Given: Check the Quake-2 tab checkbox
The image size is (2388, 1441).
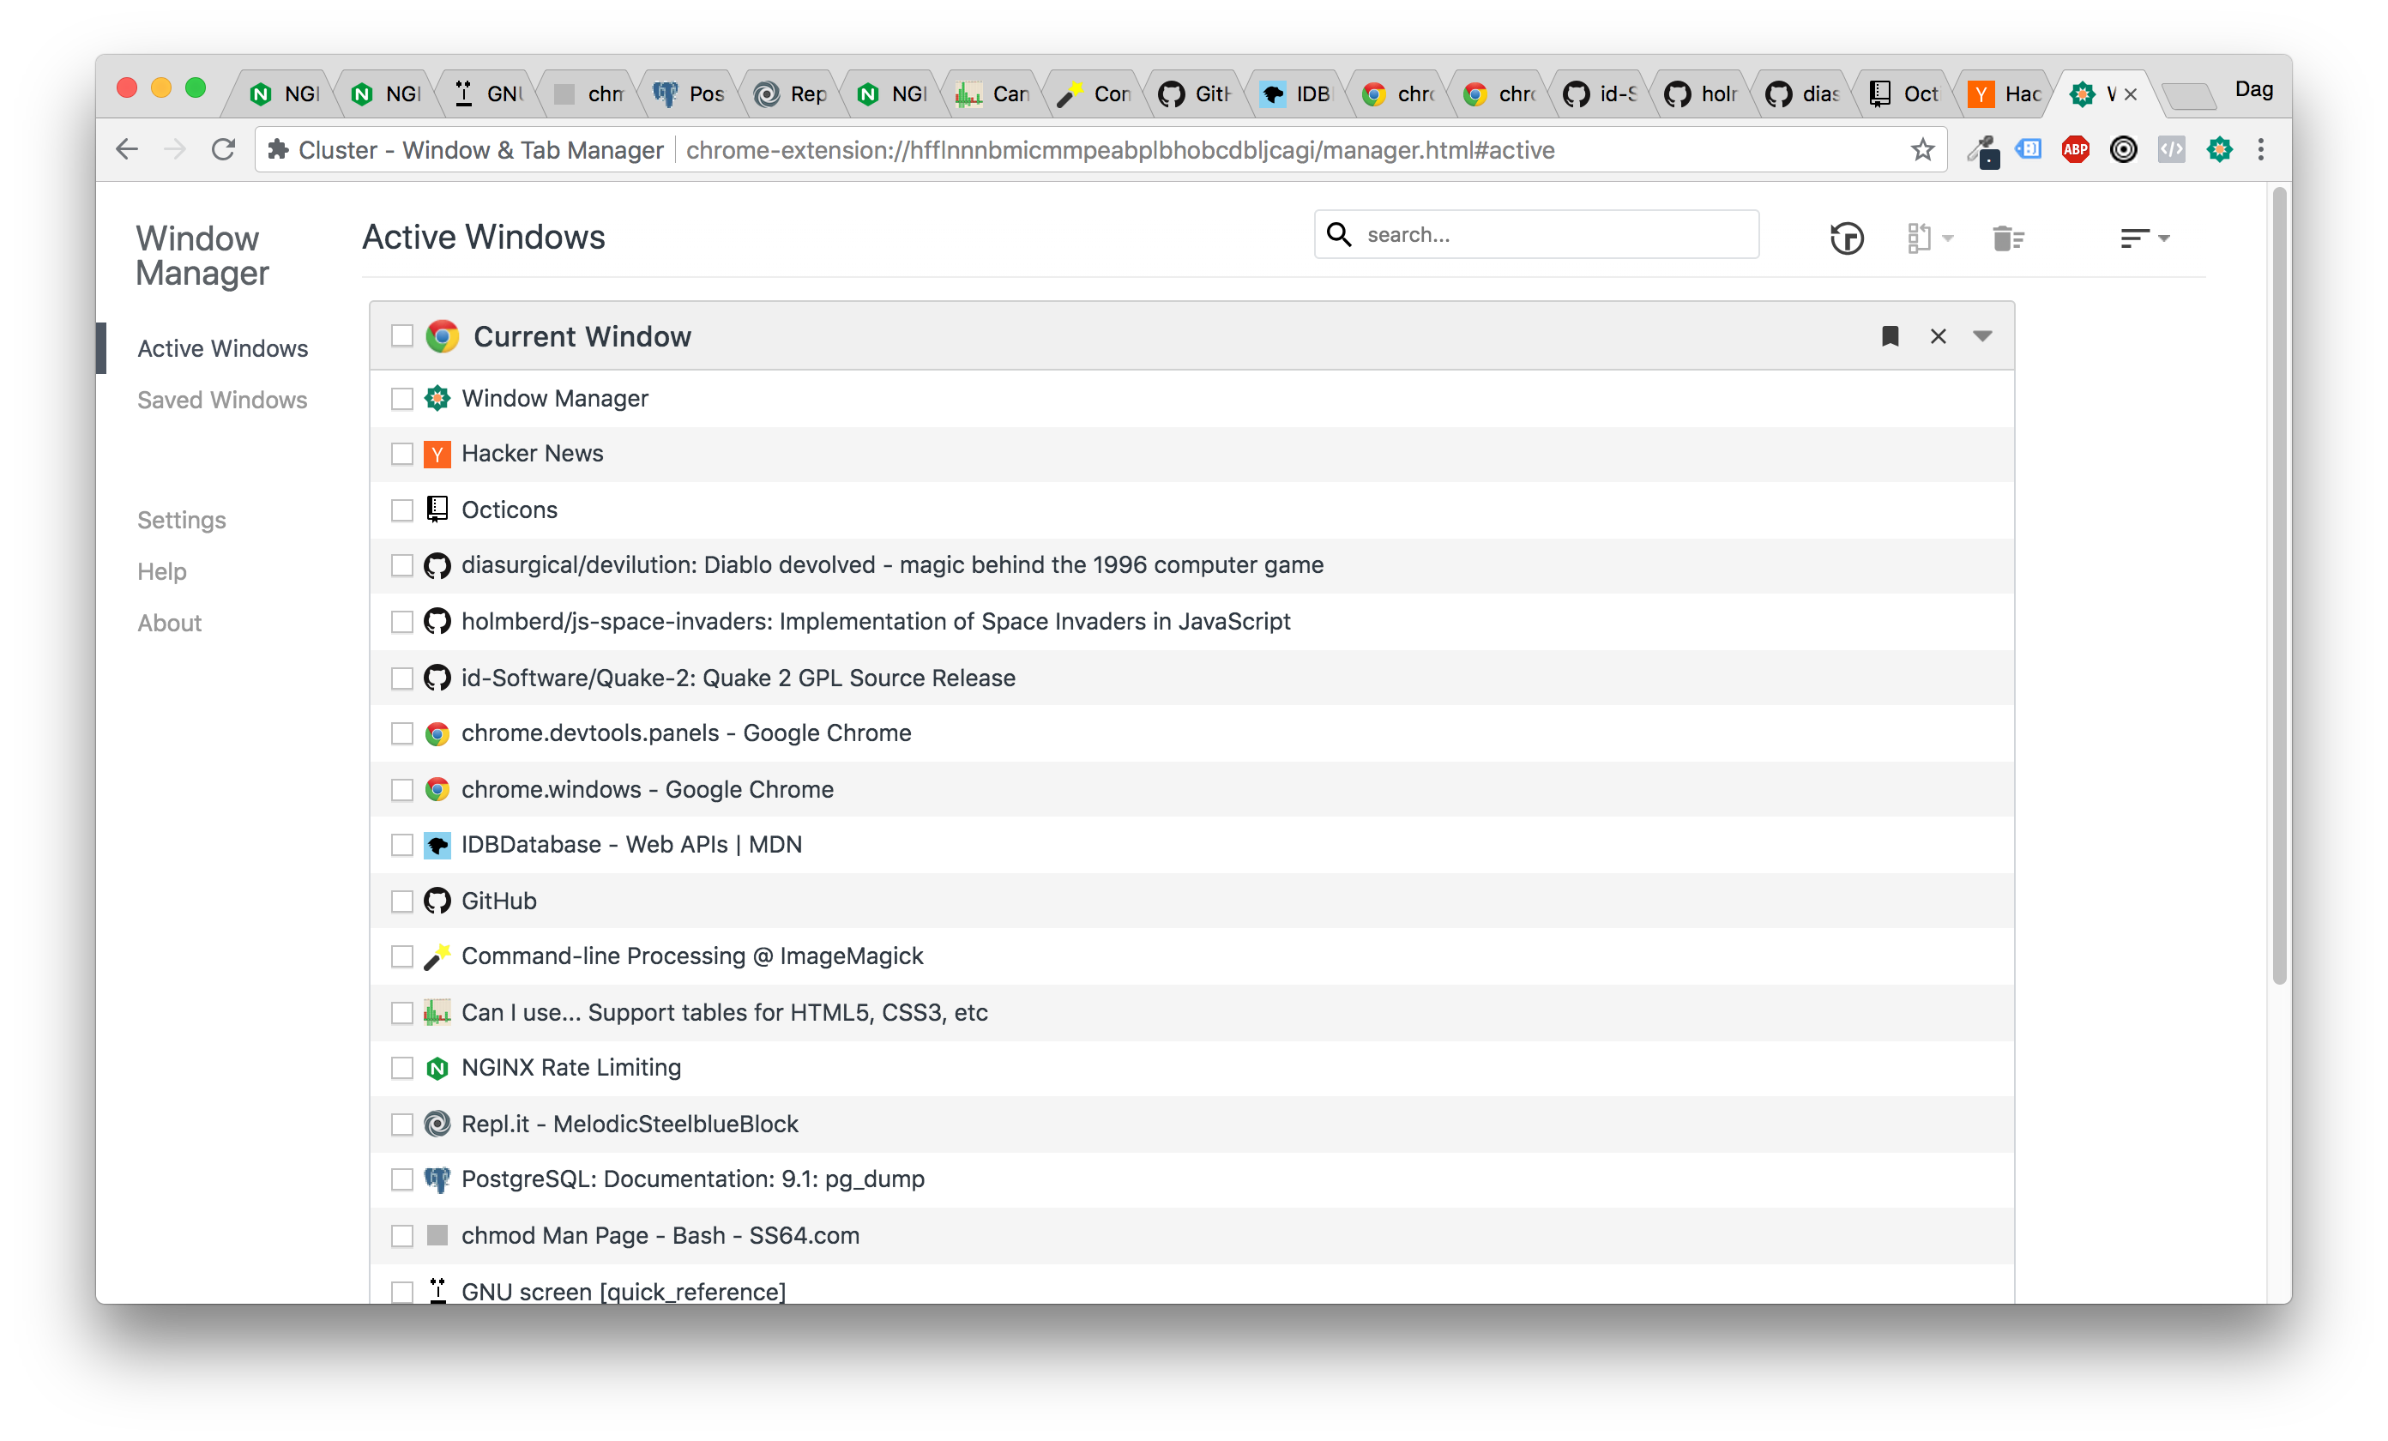Looking at the screenshot, I should click(402, 678).
